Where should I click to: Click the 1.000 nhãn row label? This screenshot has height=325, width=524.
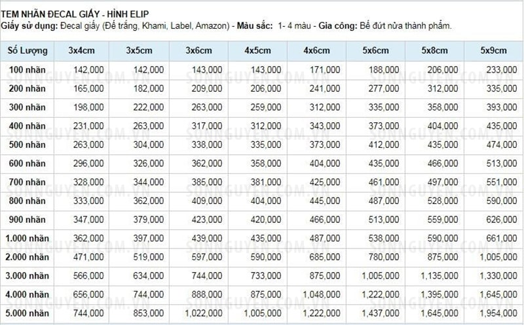(27, 239)
